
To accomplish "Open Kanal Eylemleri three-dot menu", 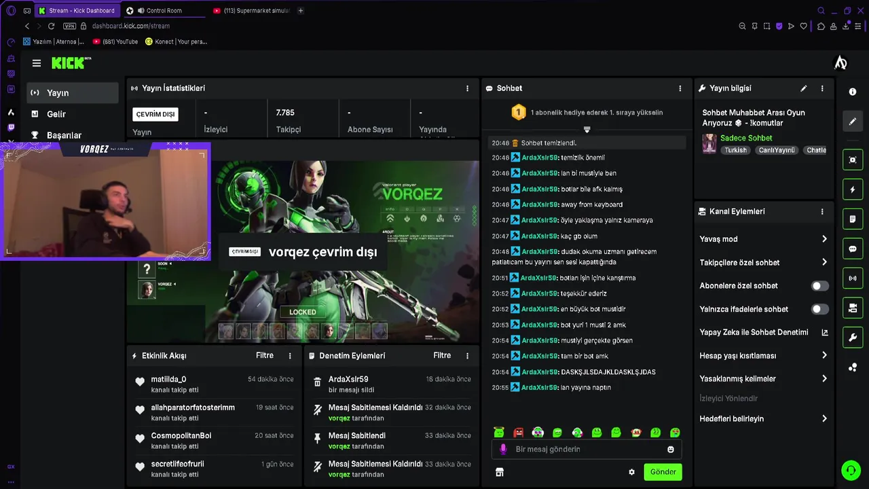I will 822,211.
